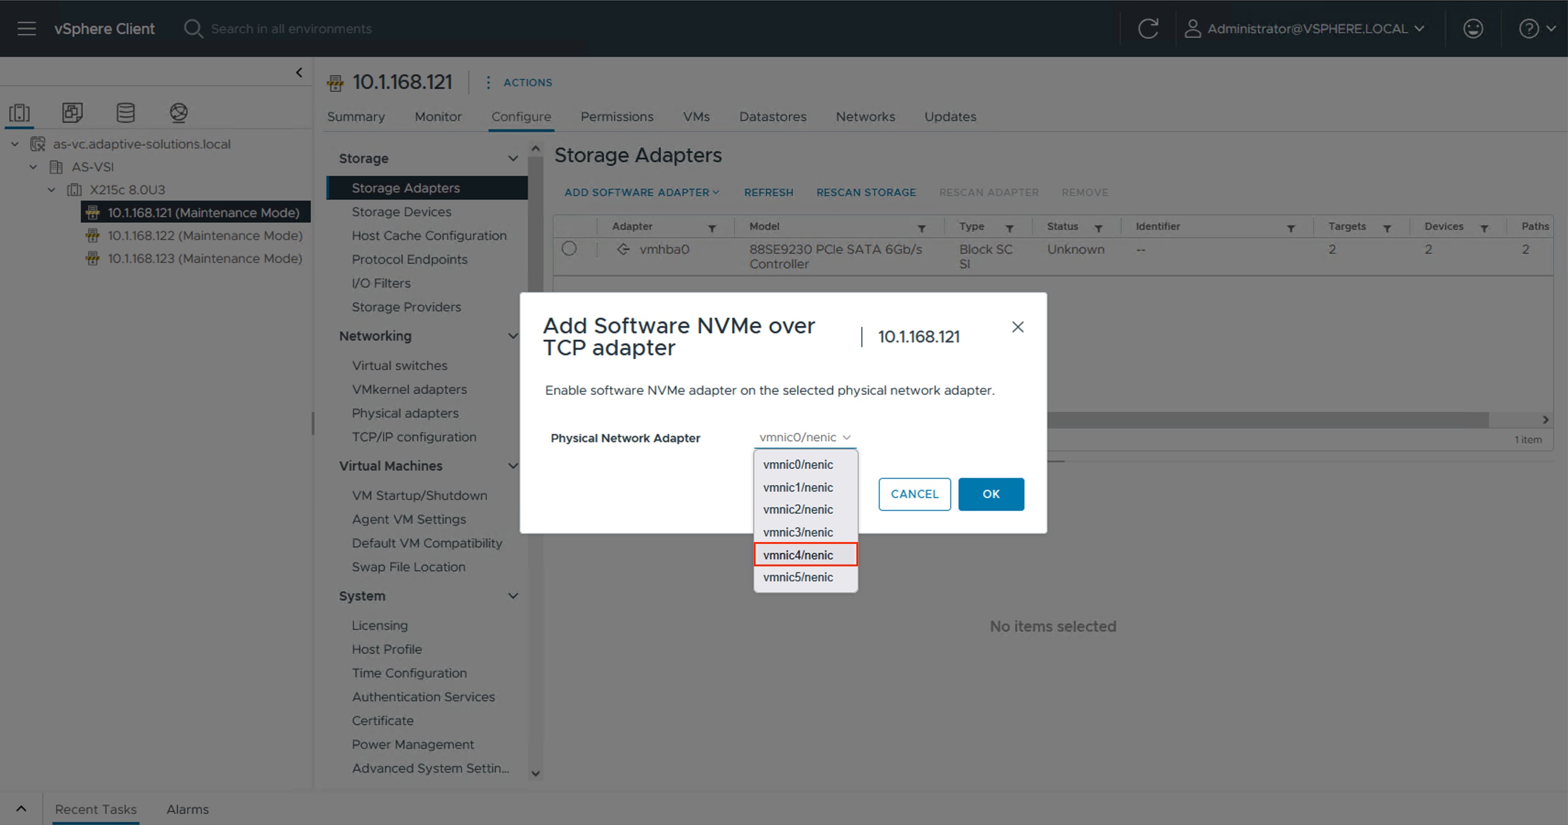Collapse the Storage section in Configure
Screen dimensions: 1568x825
coord(514,158)
